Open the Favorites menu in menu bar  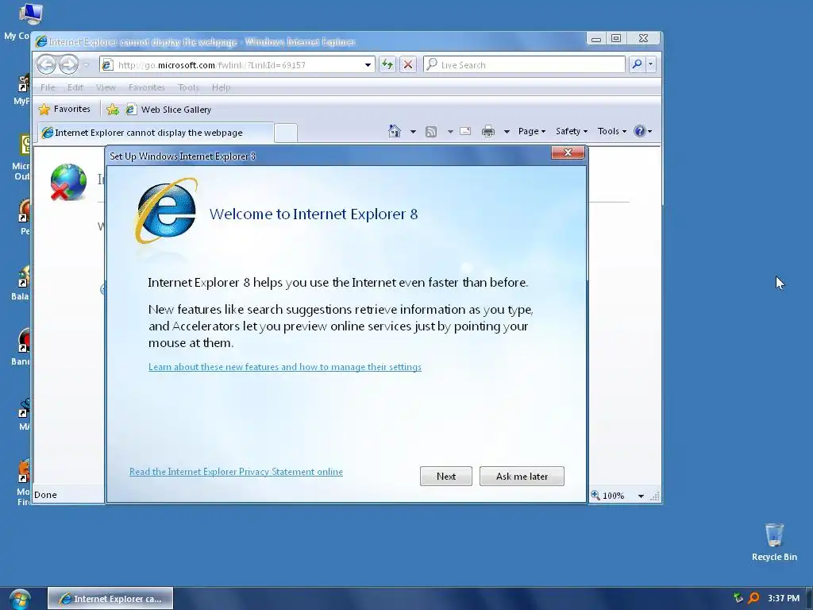click(x=147, y=87)
